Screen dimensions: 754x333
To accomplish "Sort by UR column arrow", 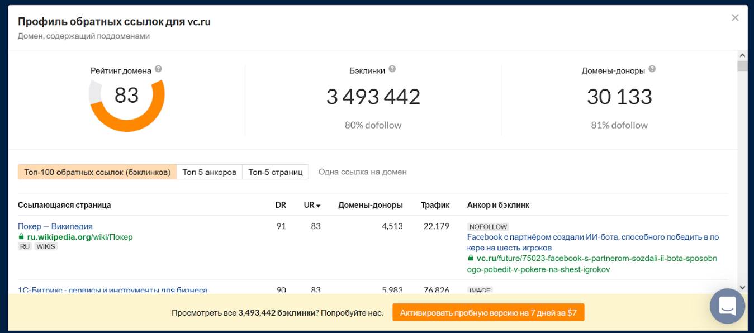I will pos(319,206).
